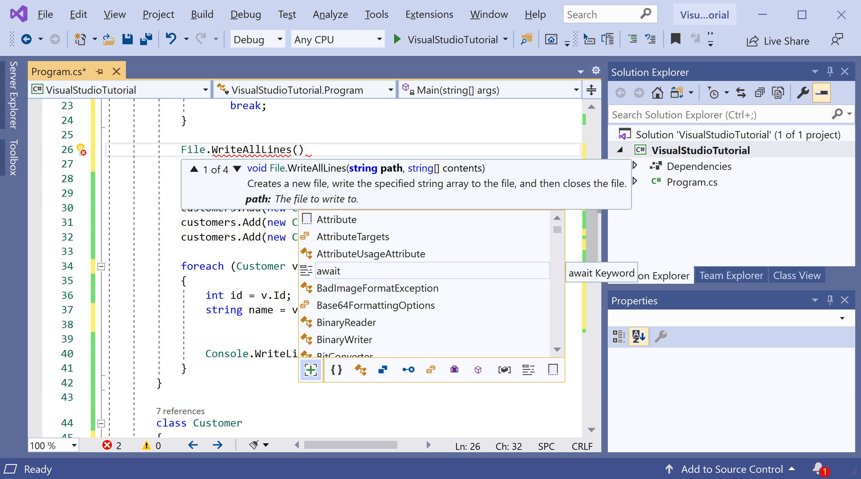Viewport: 861px width, 479px height.
Task: Toggle Alphabetical sorting in Properties panel
Action: point(638,336)
